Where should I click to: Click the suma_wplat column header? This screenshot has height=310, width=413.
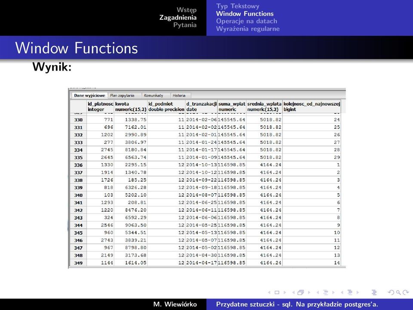click(232, 106)
